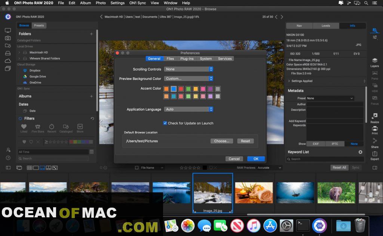The height and width of the screenshot is (236, 383).
Task: Open the Scrolling Controls dropdown
Action: point(189,69)
